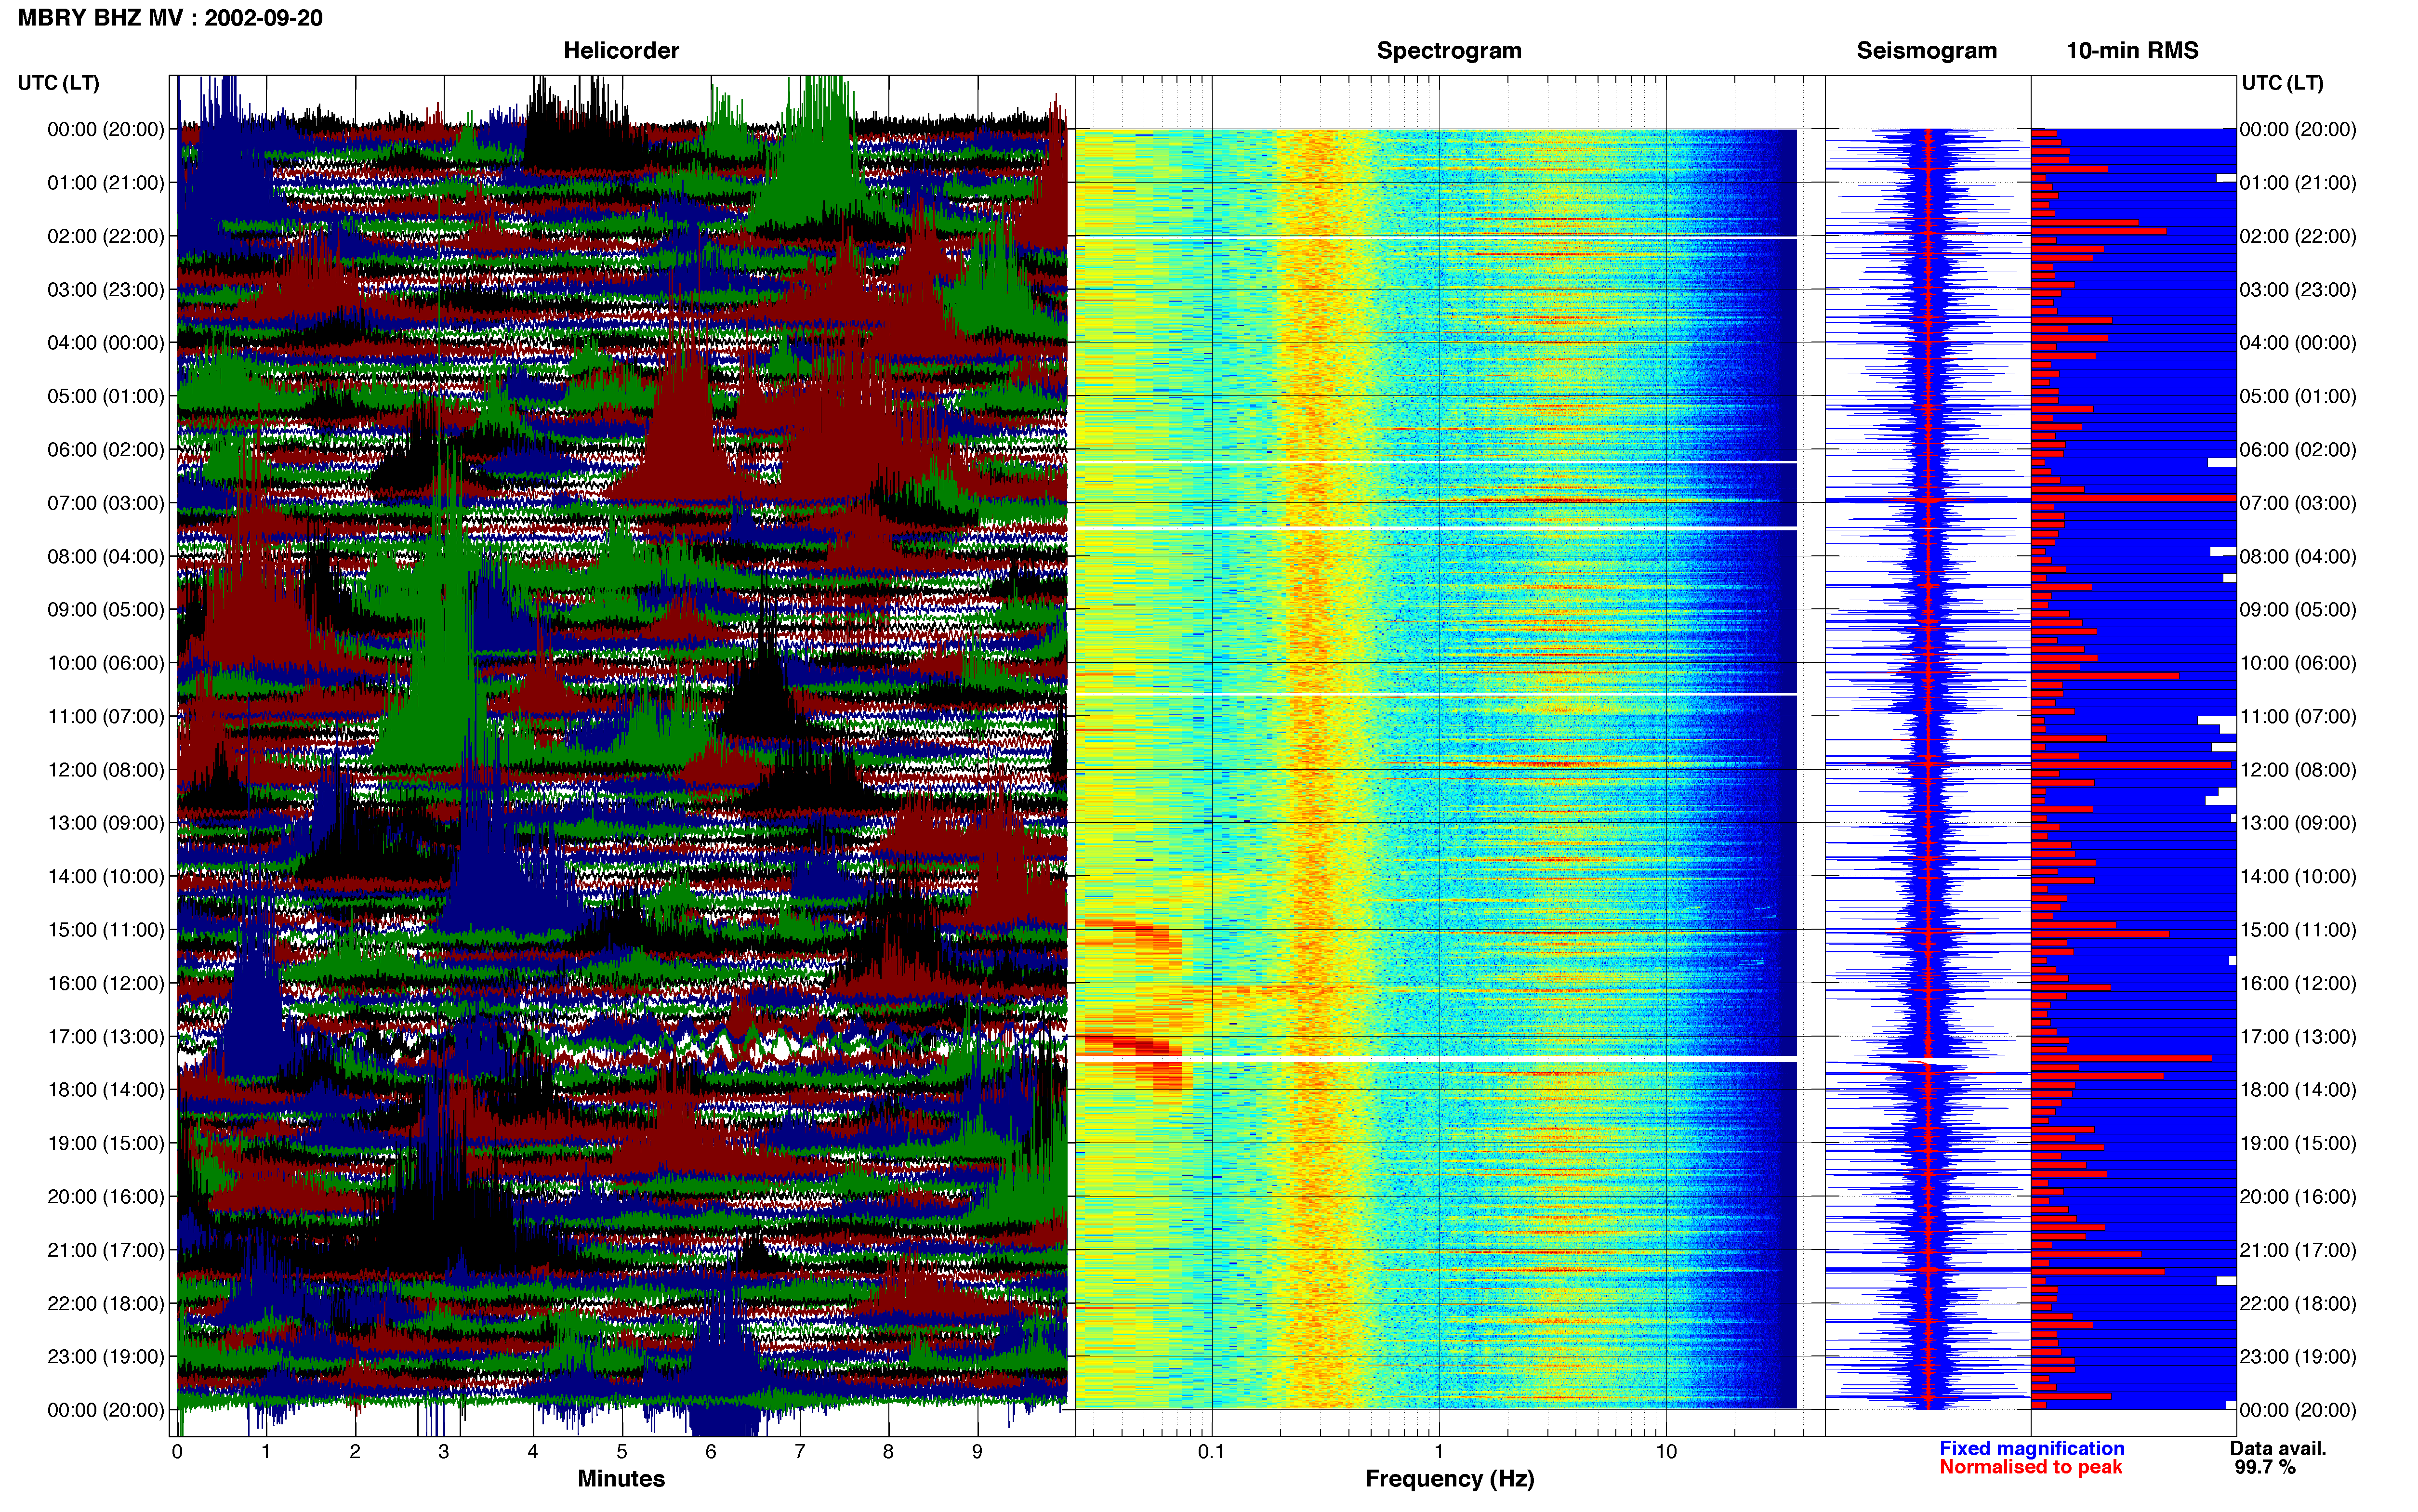Click the right '07:00 (03:00)' time label
The height and width of the screenshot is (1512, 2418).
(2298, 503)
